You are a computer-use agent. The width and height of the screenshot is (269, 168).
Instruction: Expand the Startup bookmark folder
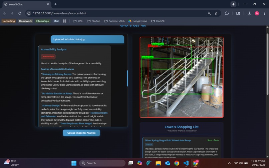click(94, 21)
